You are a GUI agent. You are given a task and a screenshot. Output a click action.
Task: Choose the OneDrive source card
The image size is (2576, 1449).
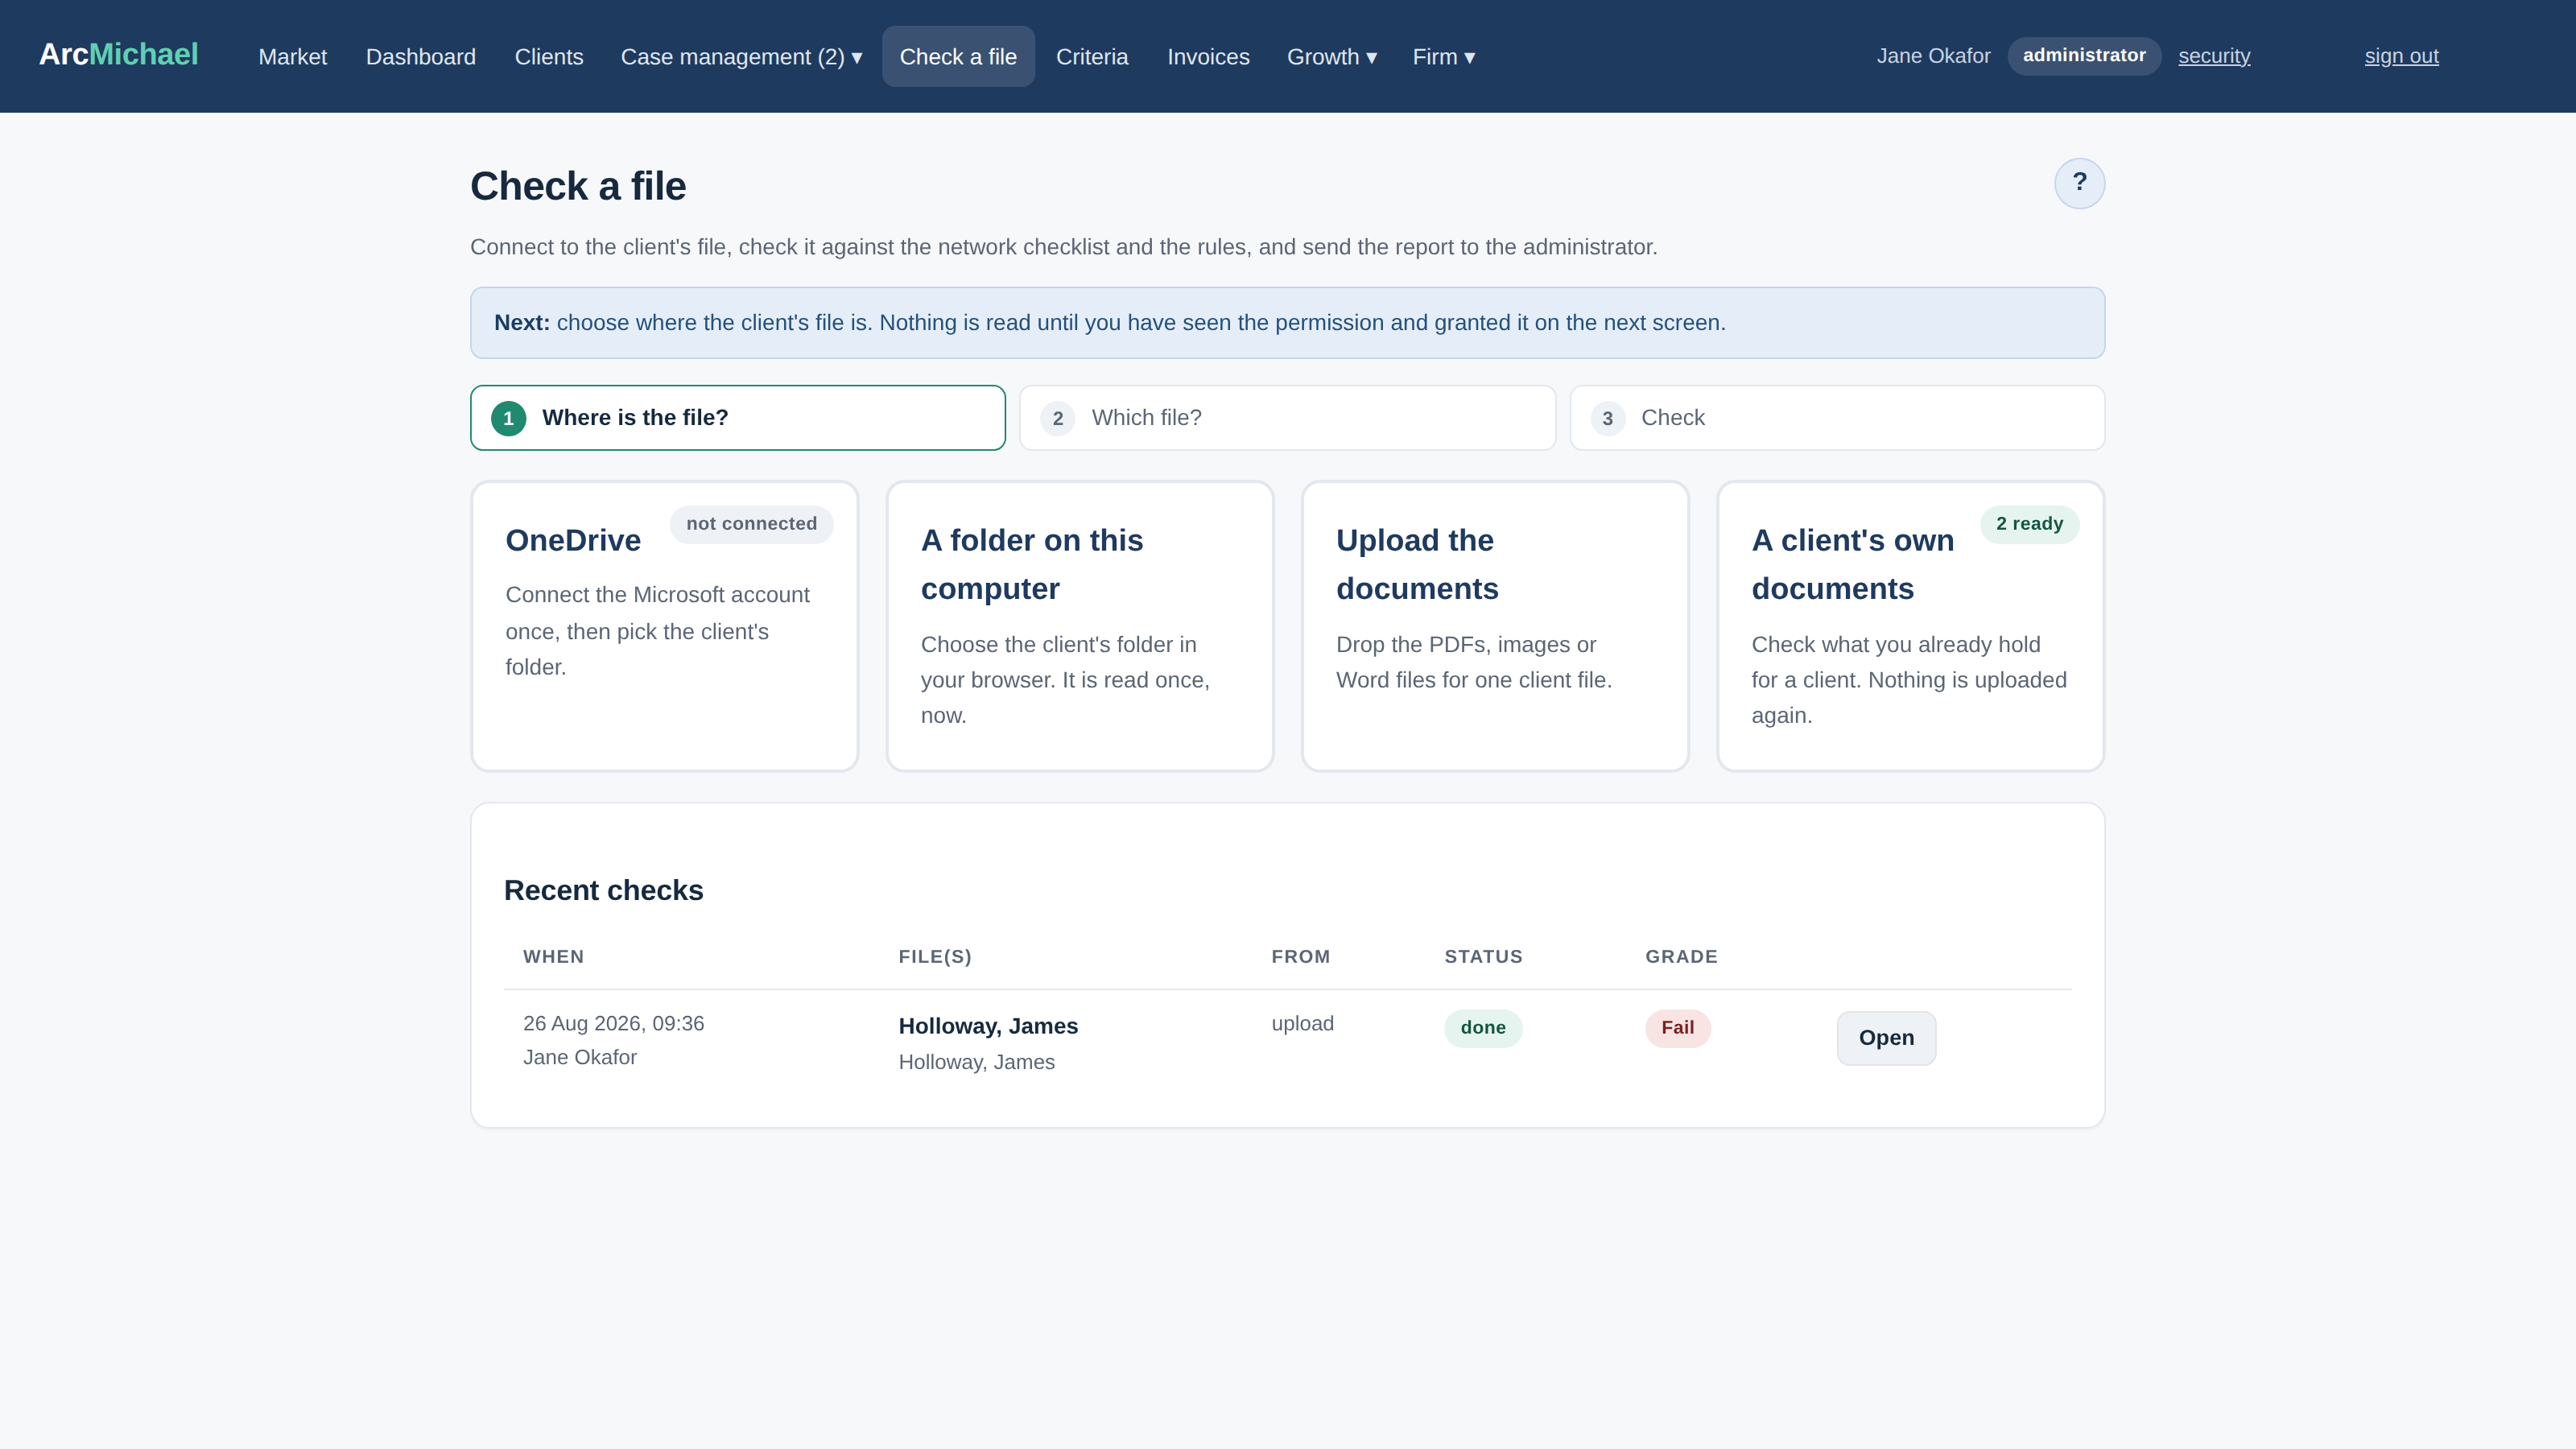point(664,626)
